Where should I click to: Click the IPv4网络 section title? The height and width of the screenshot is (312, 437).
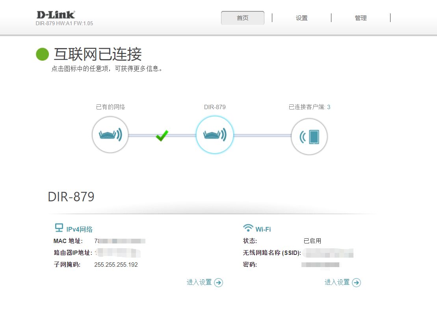(x=80, y=229)
